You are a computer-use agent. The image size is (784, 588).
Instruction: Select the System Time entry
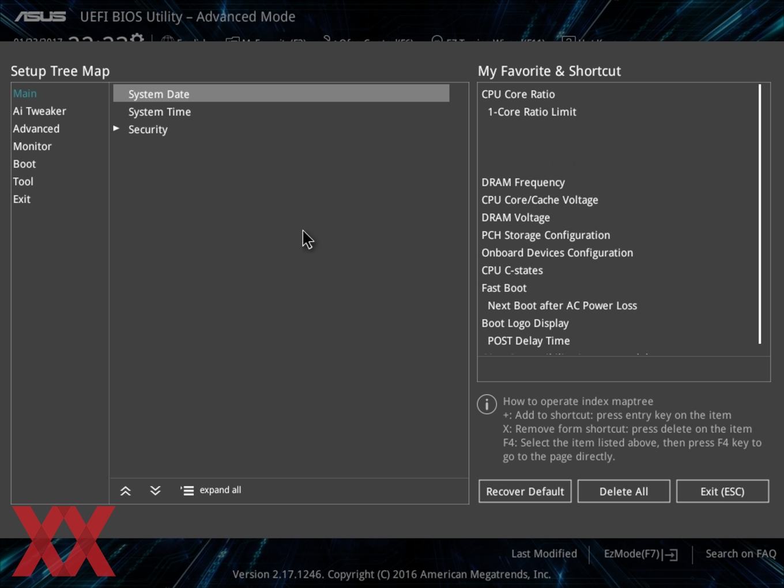click(160, 112)
